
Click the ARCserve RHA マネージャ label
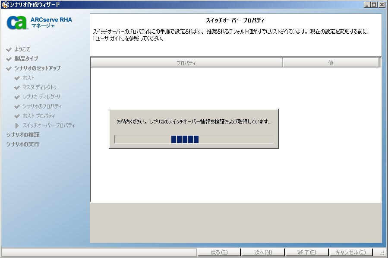pos(51,22)
